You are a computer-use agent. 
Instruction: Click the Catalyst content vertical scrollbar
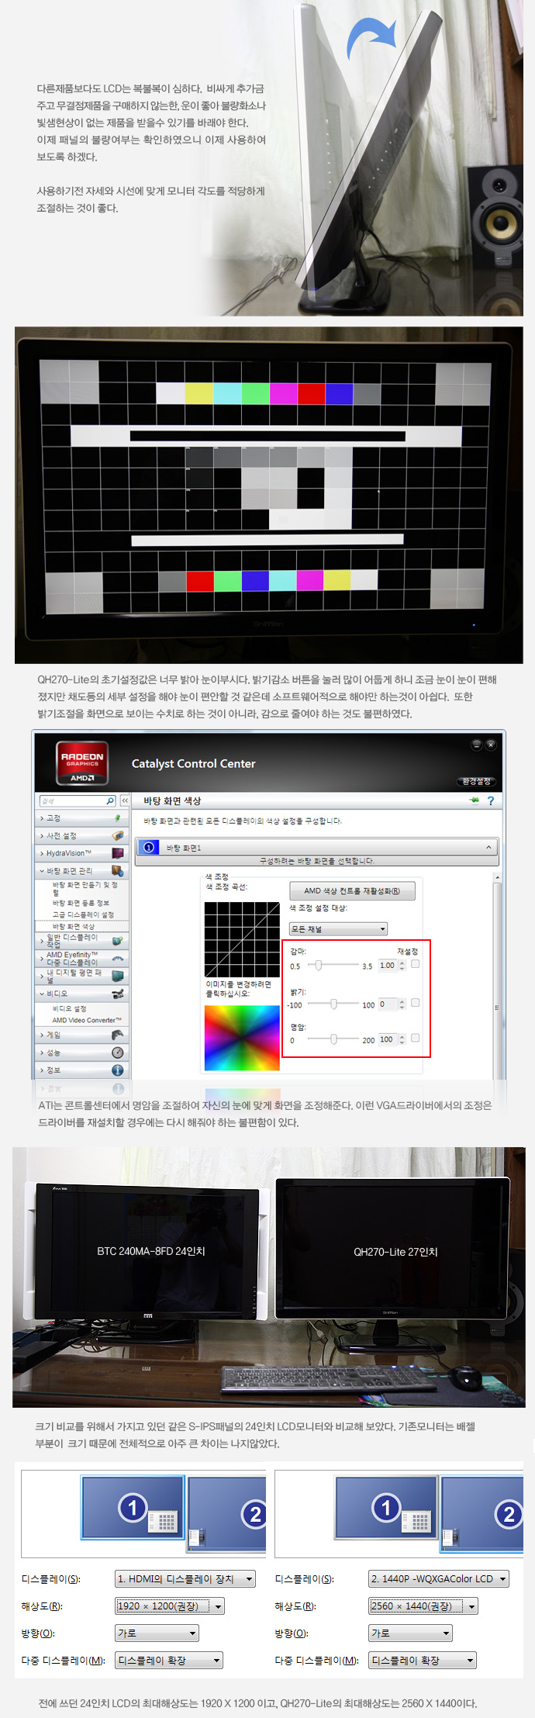pos(496,976)
